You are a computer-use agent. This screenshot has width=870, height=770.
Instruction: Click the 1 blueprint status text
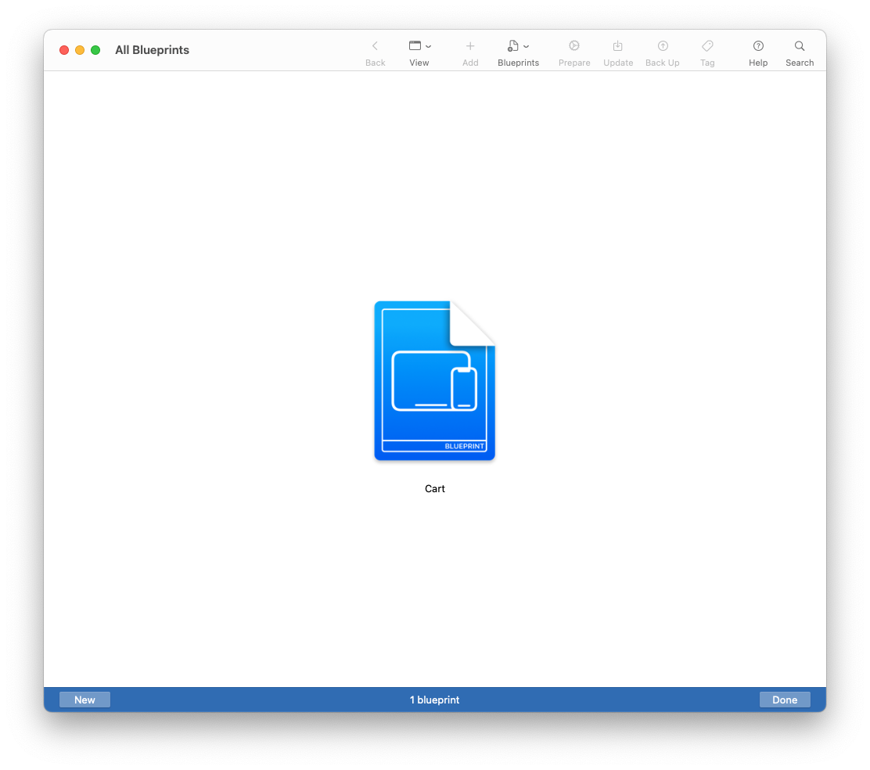(x=434, y=700)
